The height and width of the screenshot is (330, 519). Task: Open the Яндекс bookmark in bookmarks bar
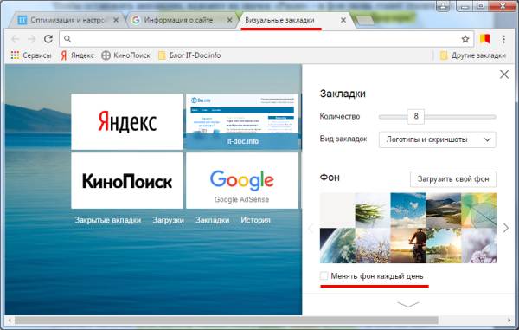pos(78,55)
